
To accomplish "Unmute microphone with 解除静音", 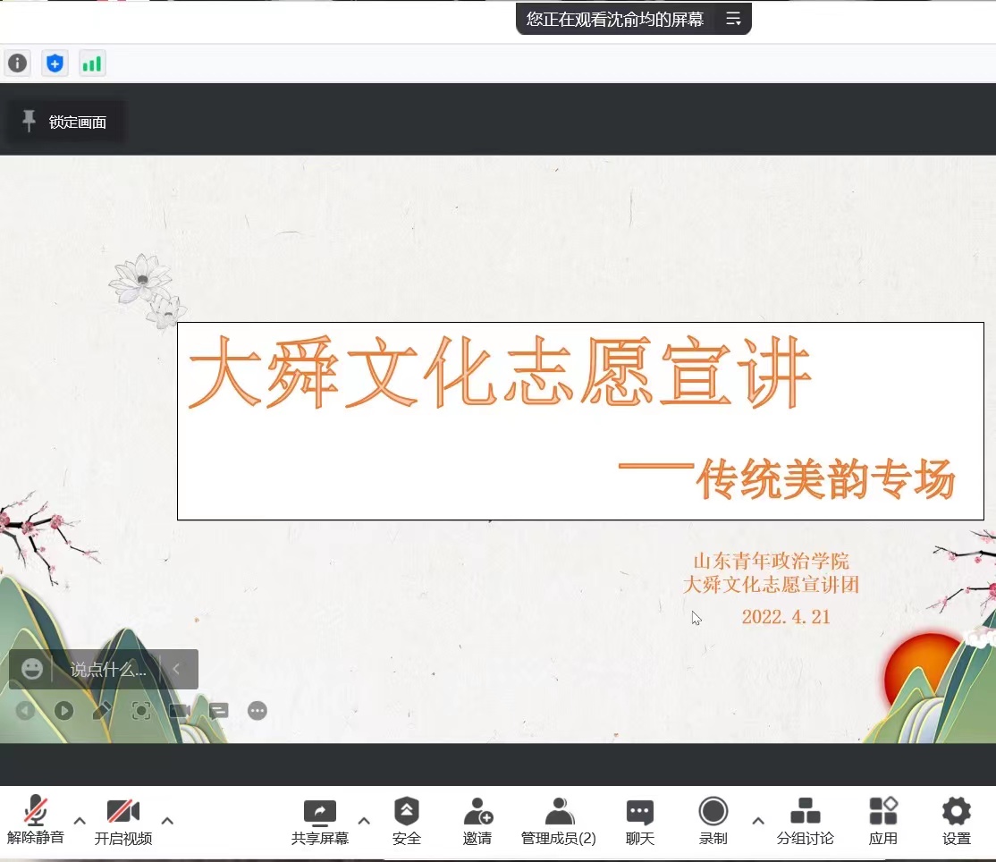I will click(x=36, y=821).
